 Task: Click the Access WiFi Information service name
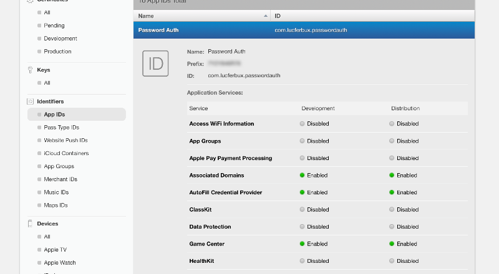[x=221, y=124]
